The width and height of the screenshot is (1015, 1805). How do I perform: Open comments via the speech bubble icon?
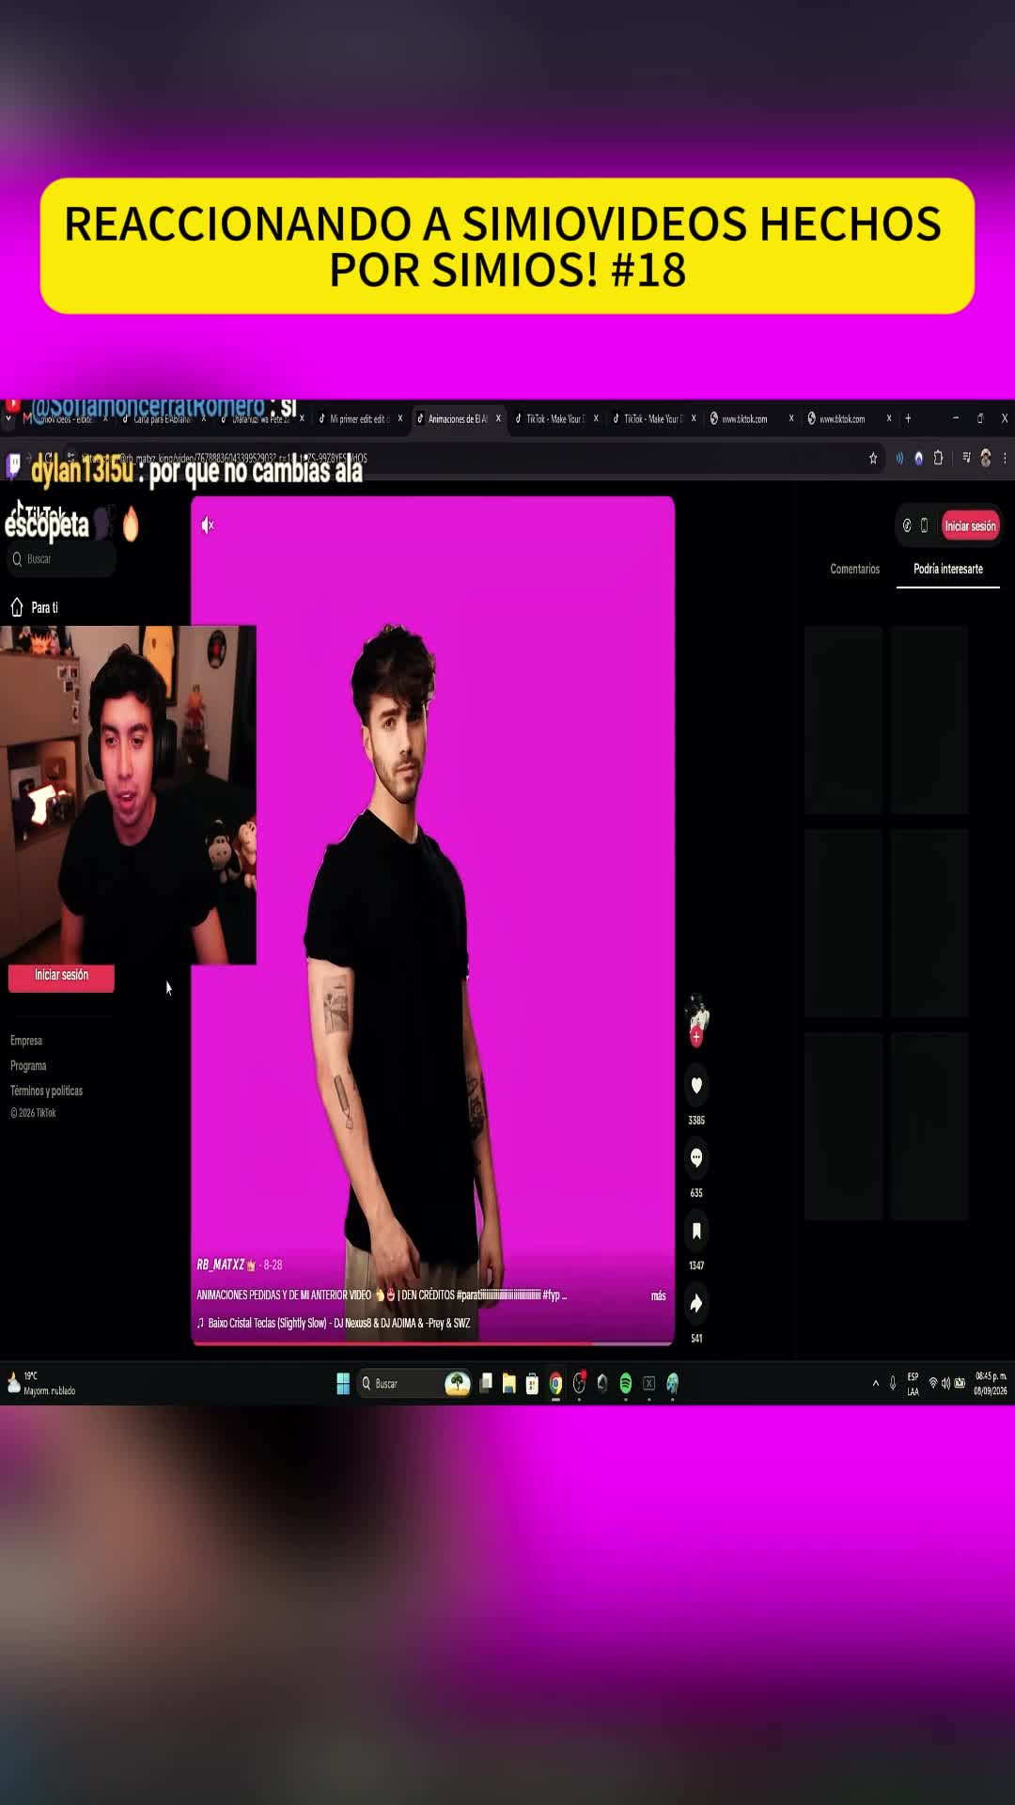(696, 1158)
